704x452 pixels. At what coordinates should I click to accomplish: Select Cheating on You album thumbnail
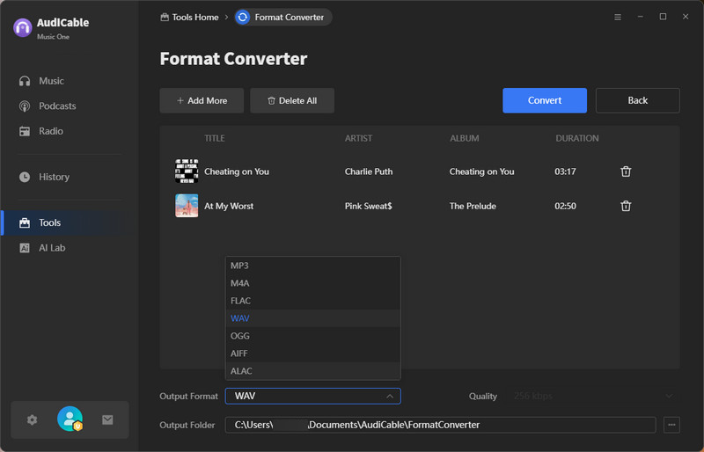pos(187,171)
